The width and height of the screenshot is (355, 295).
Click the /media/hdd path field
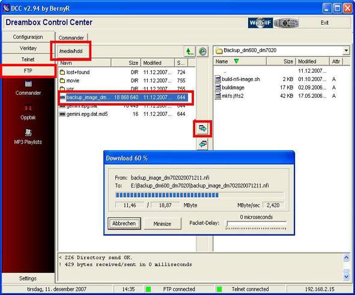120,51
